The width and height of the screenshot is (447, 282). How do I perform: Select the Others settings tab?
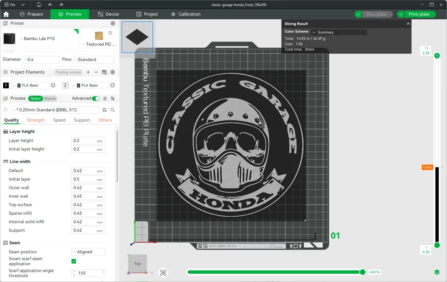pyautogui.click(x=105, y=120)
